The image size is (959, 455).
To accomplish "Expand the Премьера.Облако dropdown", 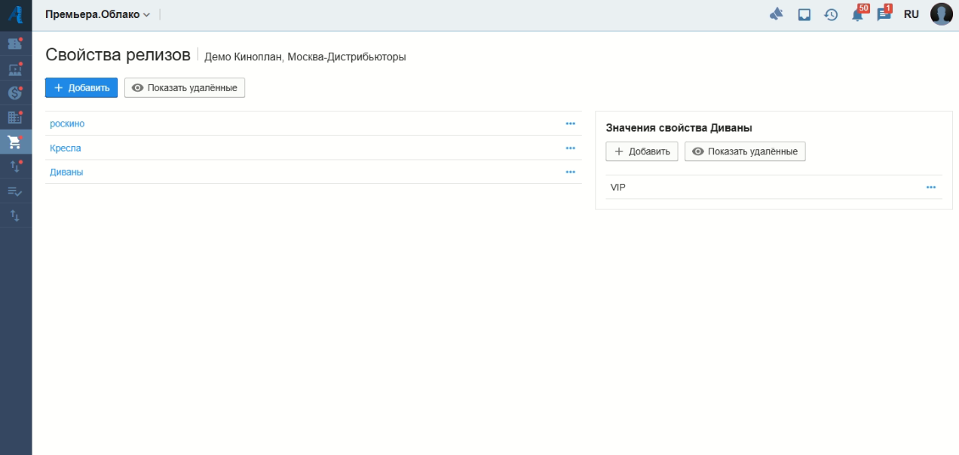I will click(x=97, y=14).
